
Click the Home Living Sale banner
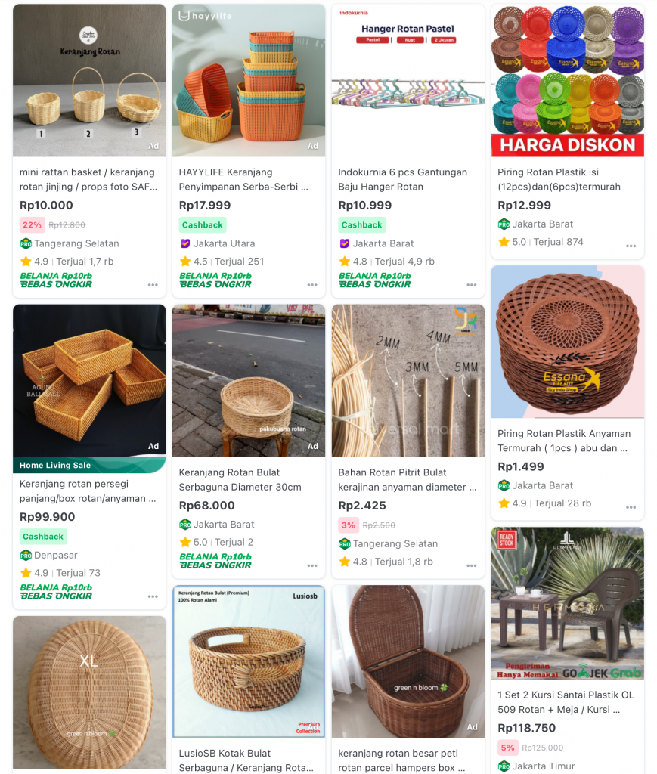pyautogui.click(x=89, y=465)
